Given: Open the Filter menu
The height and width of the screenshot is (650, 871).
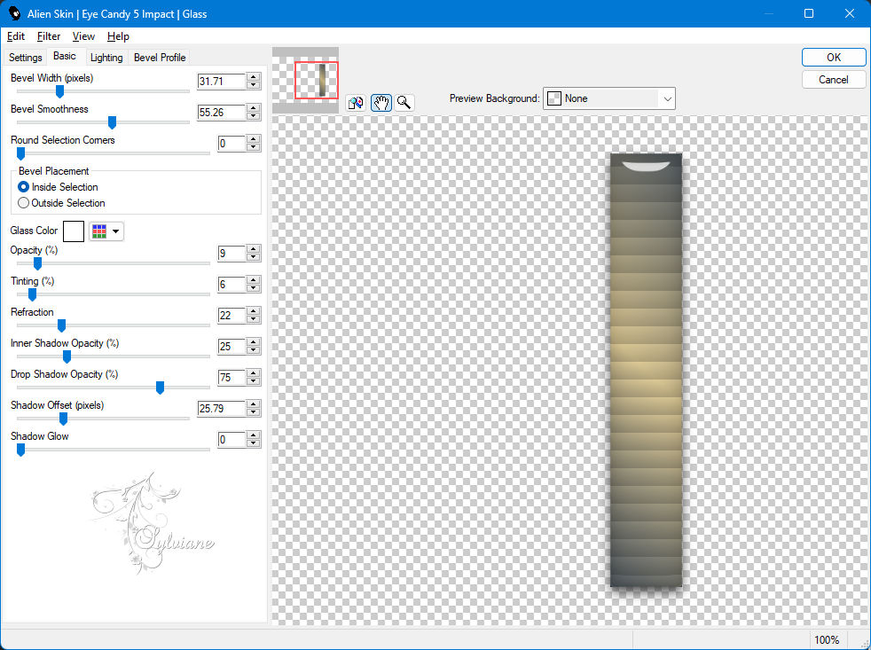Looking at the screenshot, I should [48, 36].
